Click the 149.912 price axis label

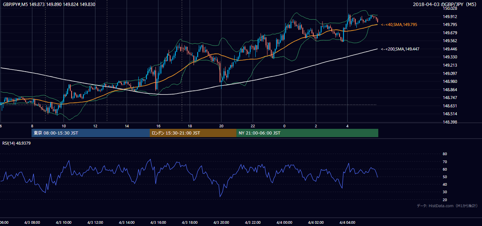pyautogui.click(x=450, y=17)
